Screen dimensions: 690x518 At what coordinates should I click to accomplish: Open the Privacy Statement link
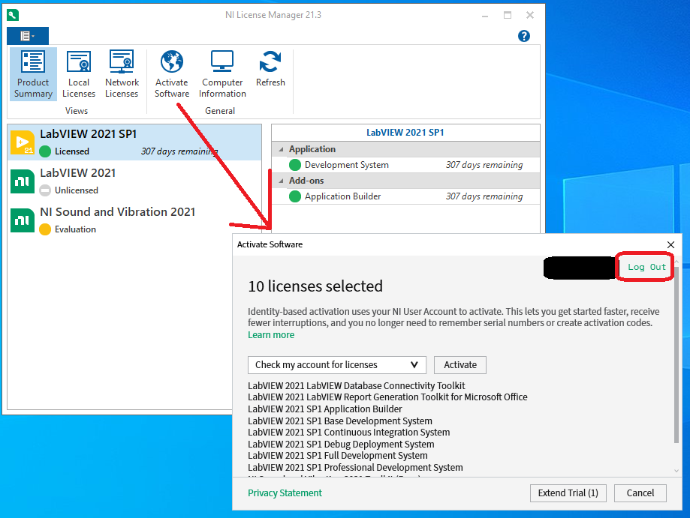(285, 493)
